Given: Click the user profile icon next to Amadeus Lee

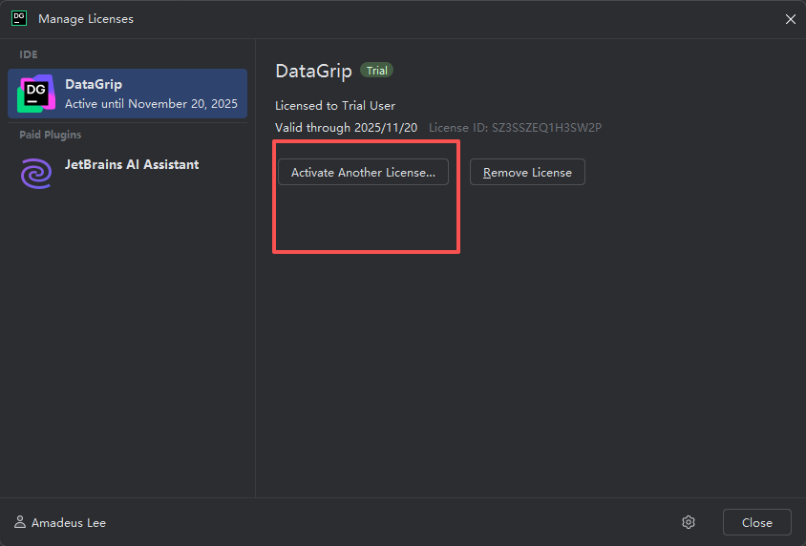Looking at the screenshot, I should [20, 522].
